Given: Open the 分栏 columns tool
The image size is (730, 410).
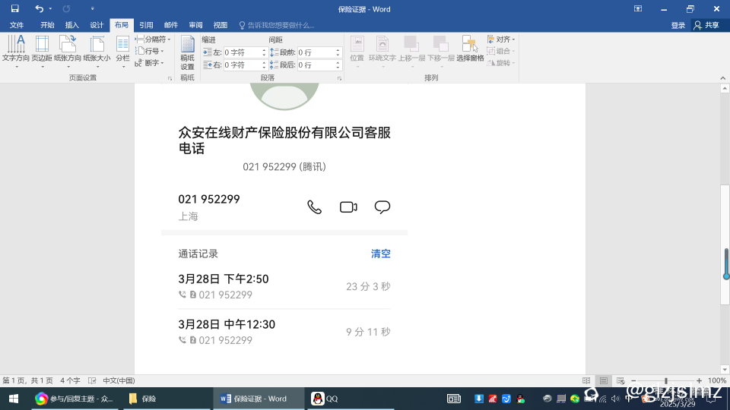Looking at the screenshot, I should pos(122,52).
